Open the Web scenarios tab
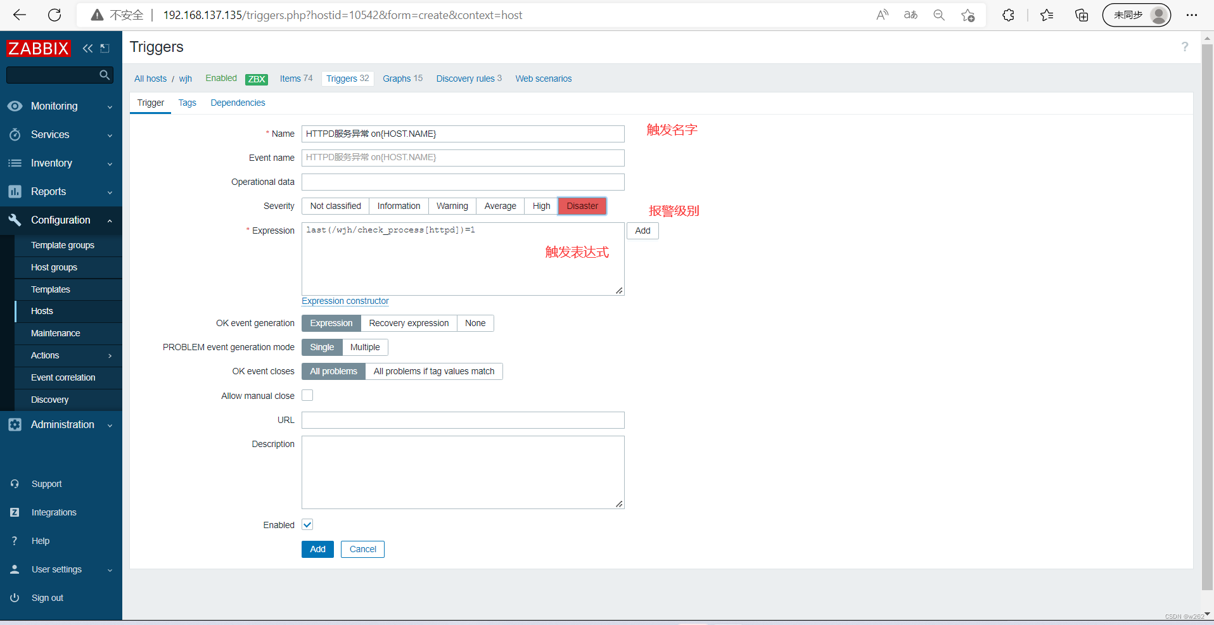Image resolution: width=1214 pixels, height=625 pixels. pos(543,79)
